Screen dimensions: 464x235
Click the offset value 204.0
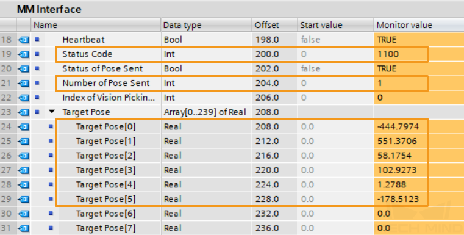point(267,83)
